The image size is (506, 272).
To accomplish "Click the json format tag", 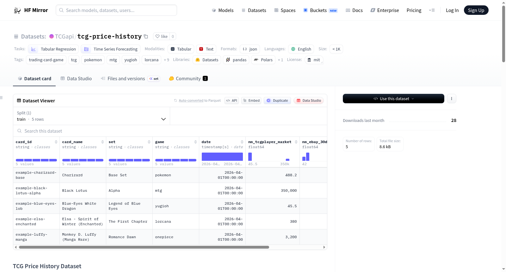I will (x=250, y=49).
